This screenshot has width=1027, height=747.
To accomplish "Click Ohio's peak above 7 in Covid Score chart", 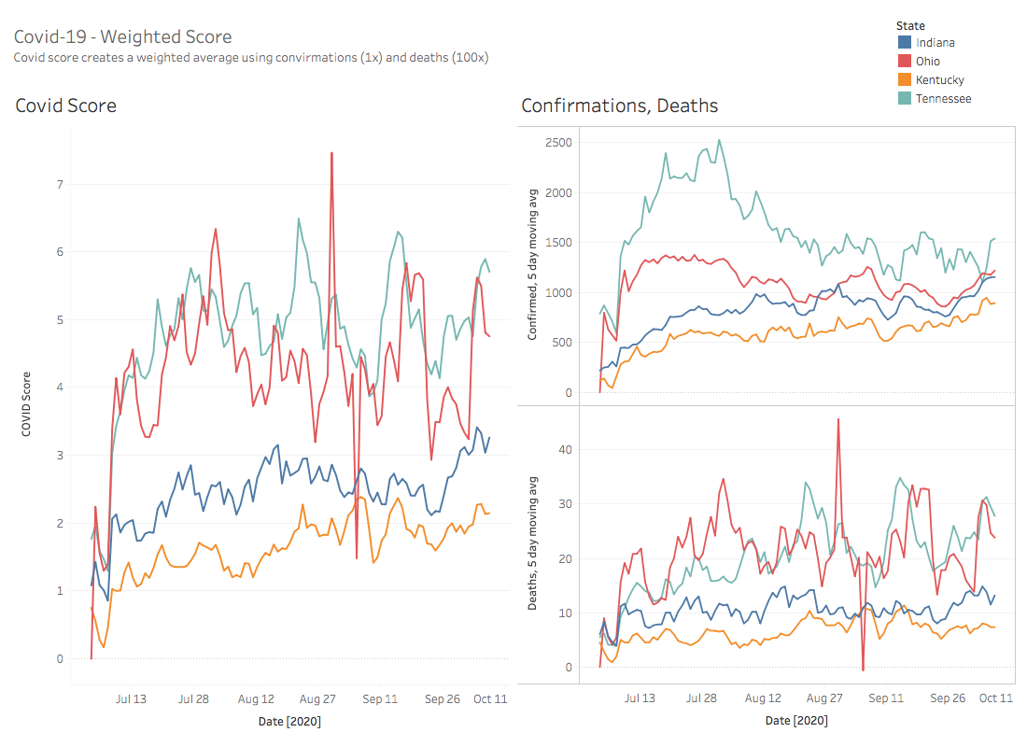I will click(x=331, y=153).
